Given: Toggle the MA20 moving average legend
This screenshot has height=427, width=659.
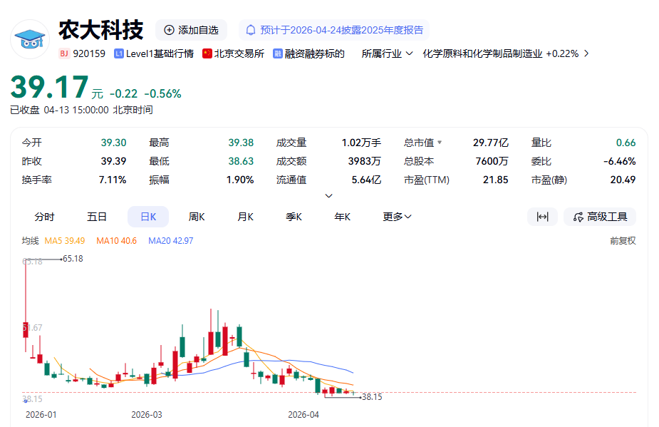Looking at the screenshot, I should [170, 241].
